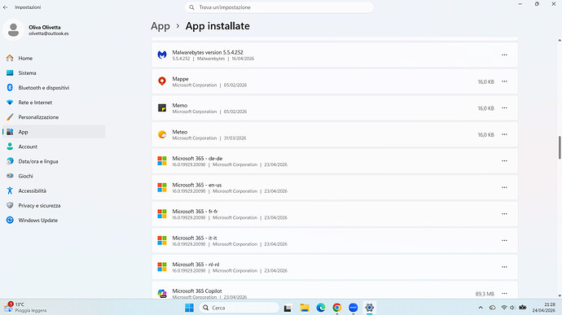Screen dimensions: 562x315
Task: Go to Home in the sidebar
Action: 54,58
